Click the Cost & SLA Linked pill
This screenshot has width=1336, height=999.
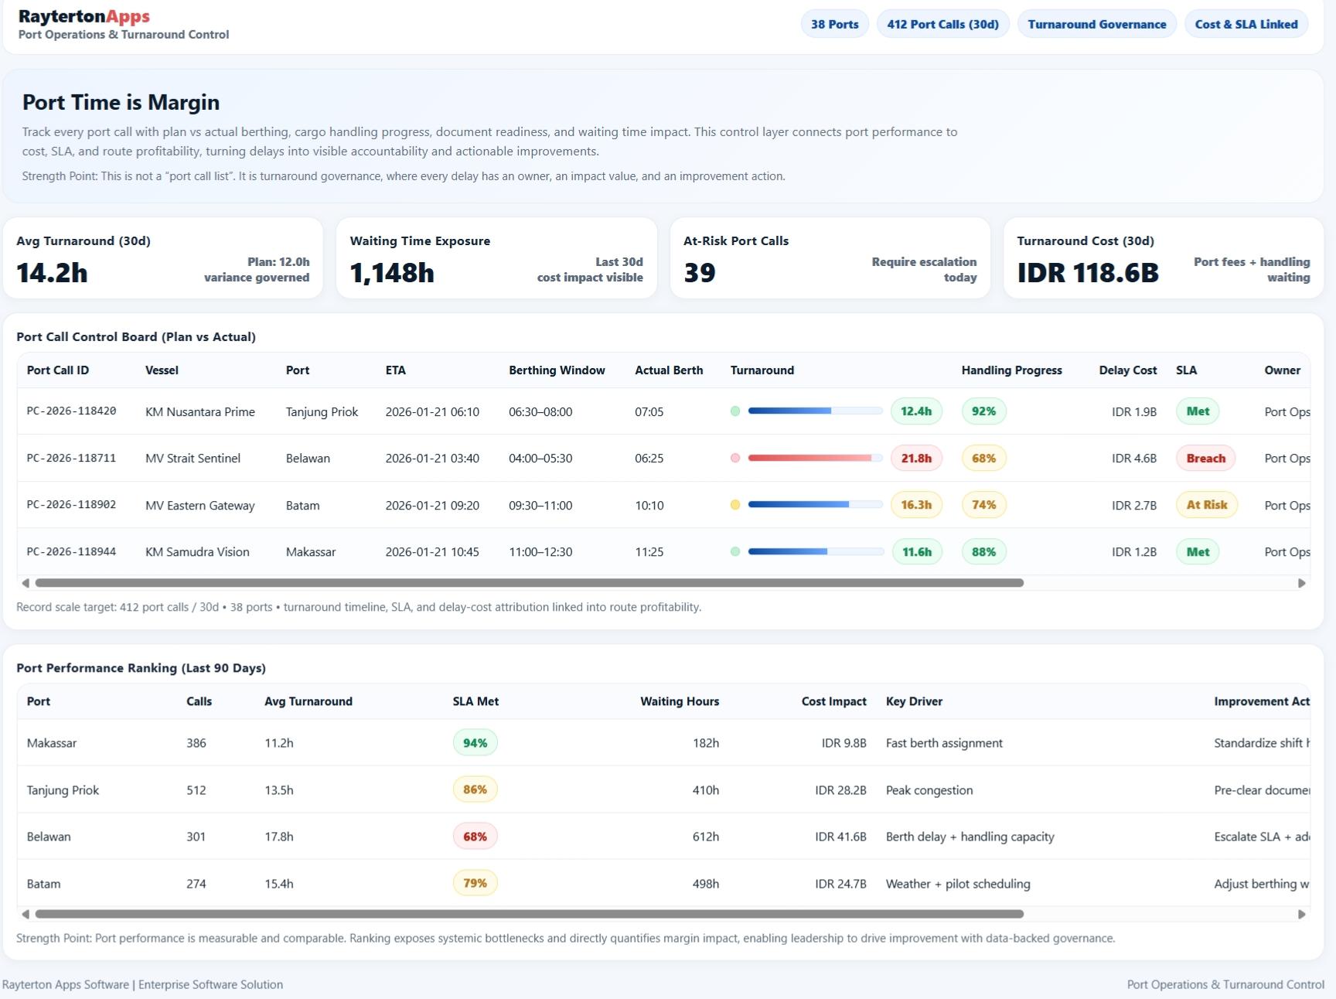coord(1246,24)
